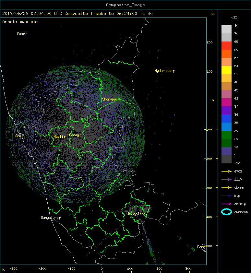
Task: Click the red 65 dBZ color swatch
Action: (226, 46)
